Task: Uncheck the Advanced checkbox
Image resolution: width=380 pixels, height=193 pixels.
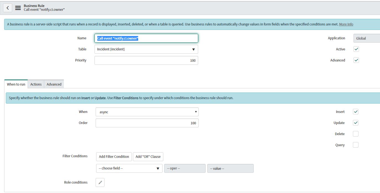Action: (356, 60)
